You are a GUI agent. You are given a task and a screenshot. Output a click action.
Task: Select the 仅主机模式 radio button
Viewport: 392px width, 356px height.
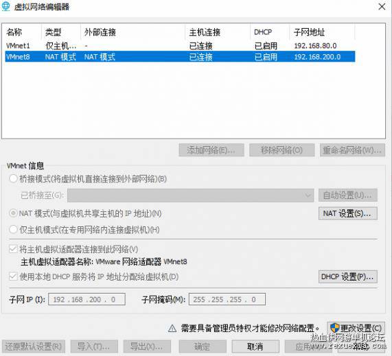tap(13, 230)
